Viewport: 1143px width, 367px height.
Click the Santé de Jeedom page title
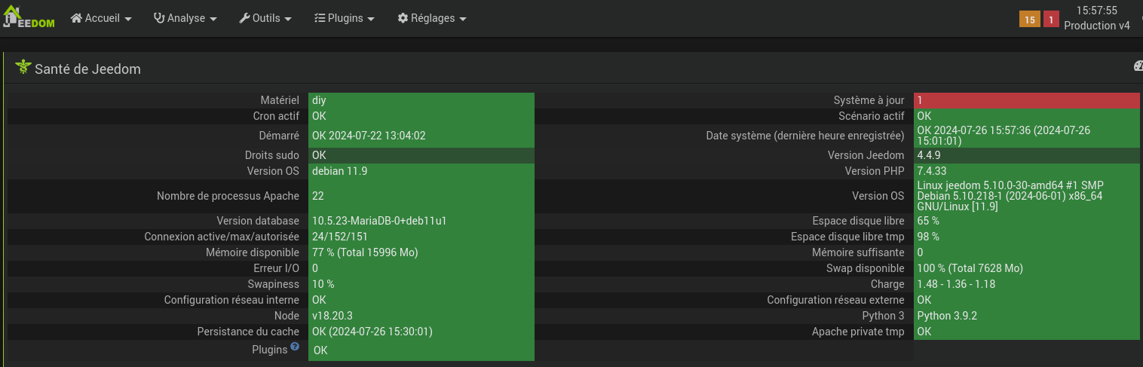tap(87, 69)
